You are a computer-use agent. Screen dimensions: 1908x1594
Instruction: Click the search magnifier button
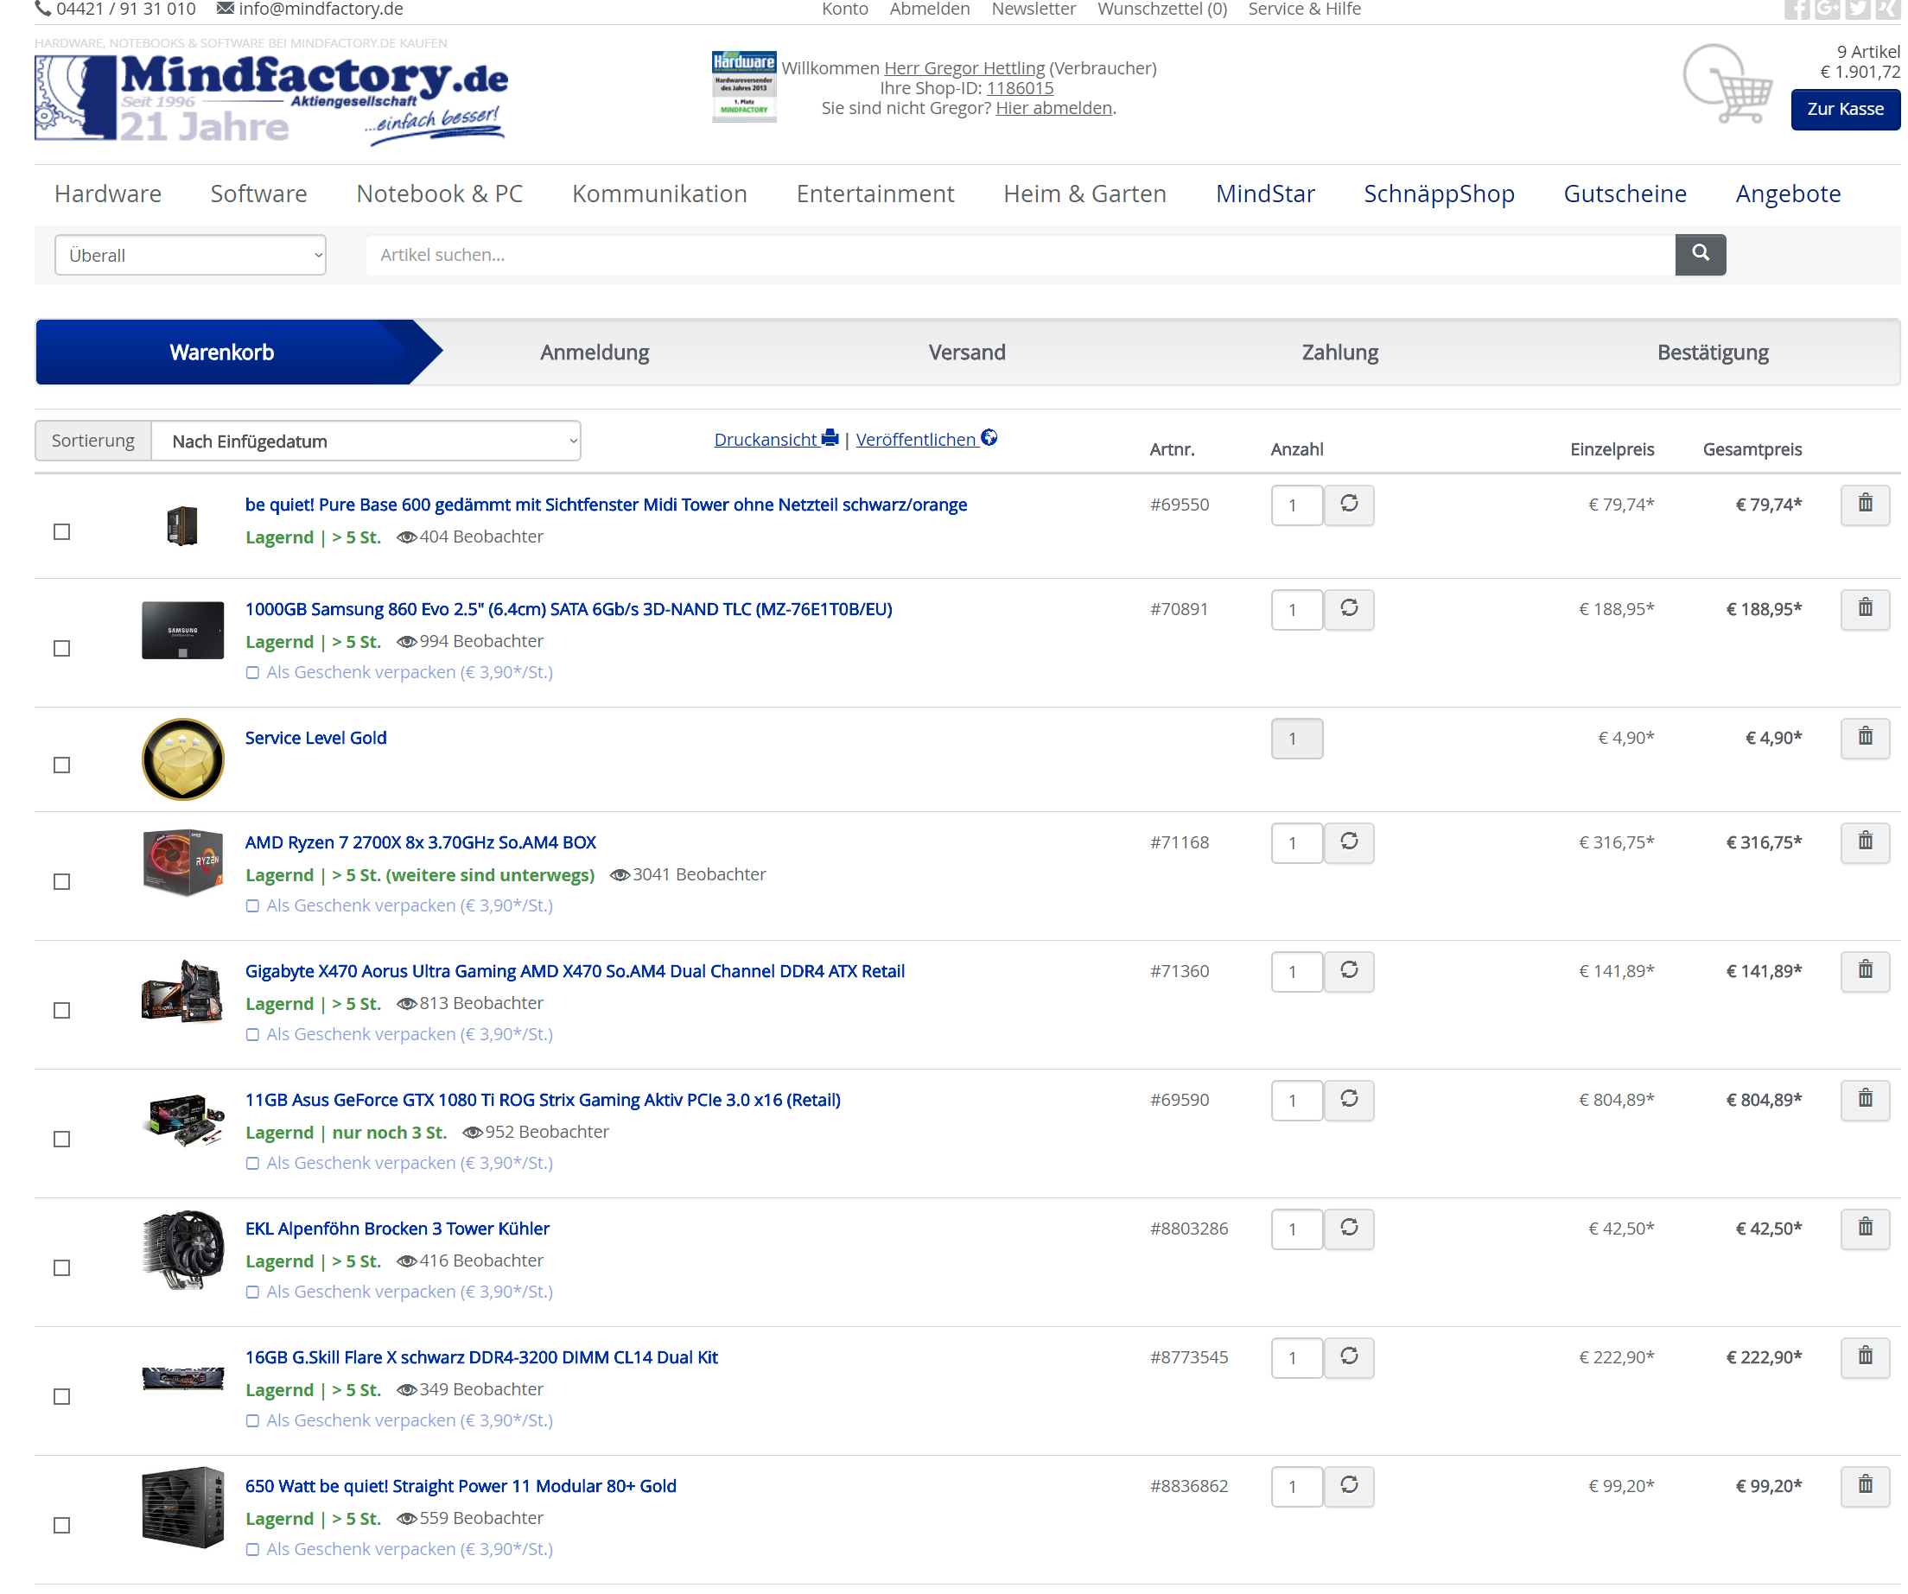(1700, 254)
